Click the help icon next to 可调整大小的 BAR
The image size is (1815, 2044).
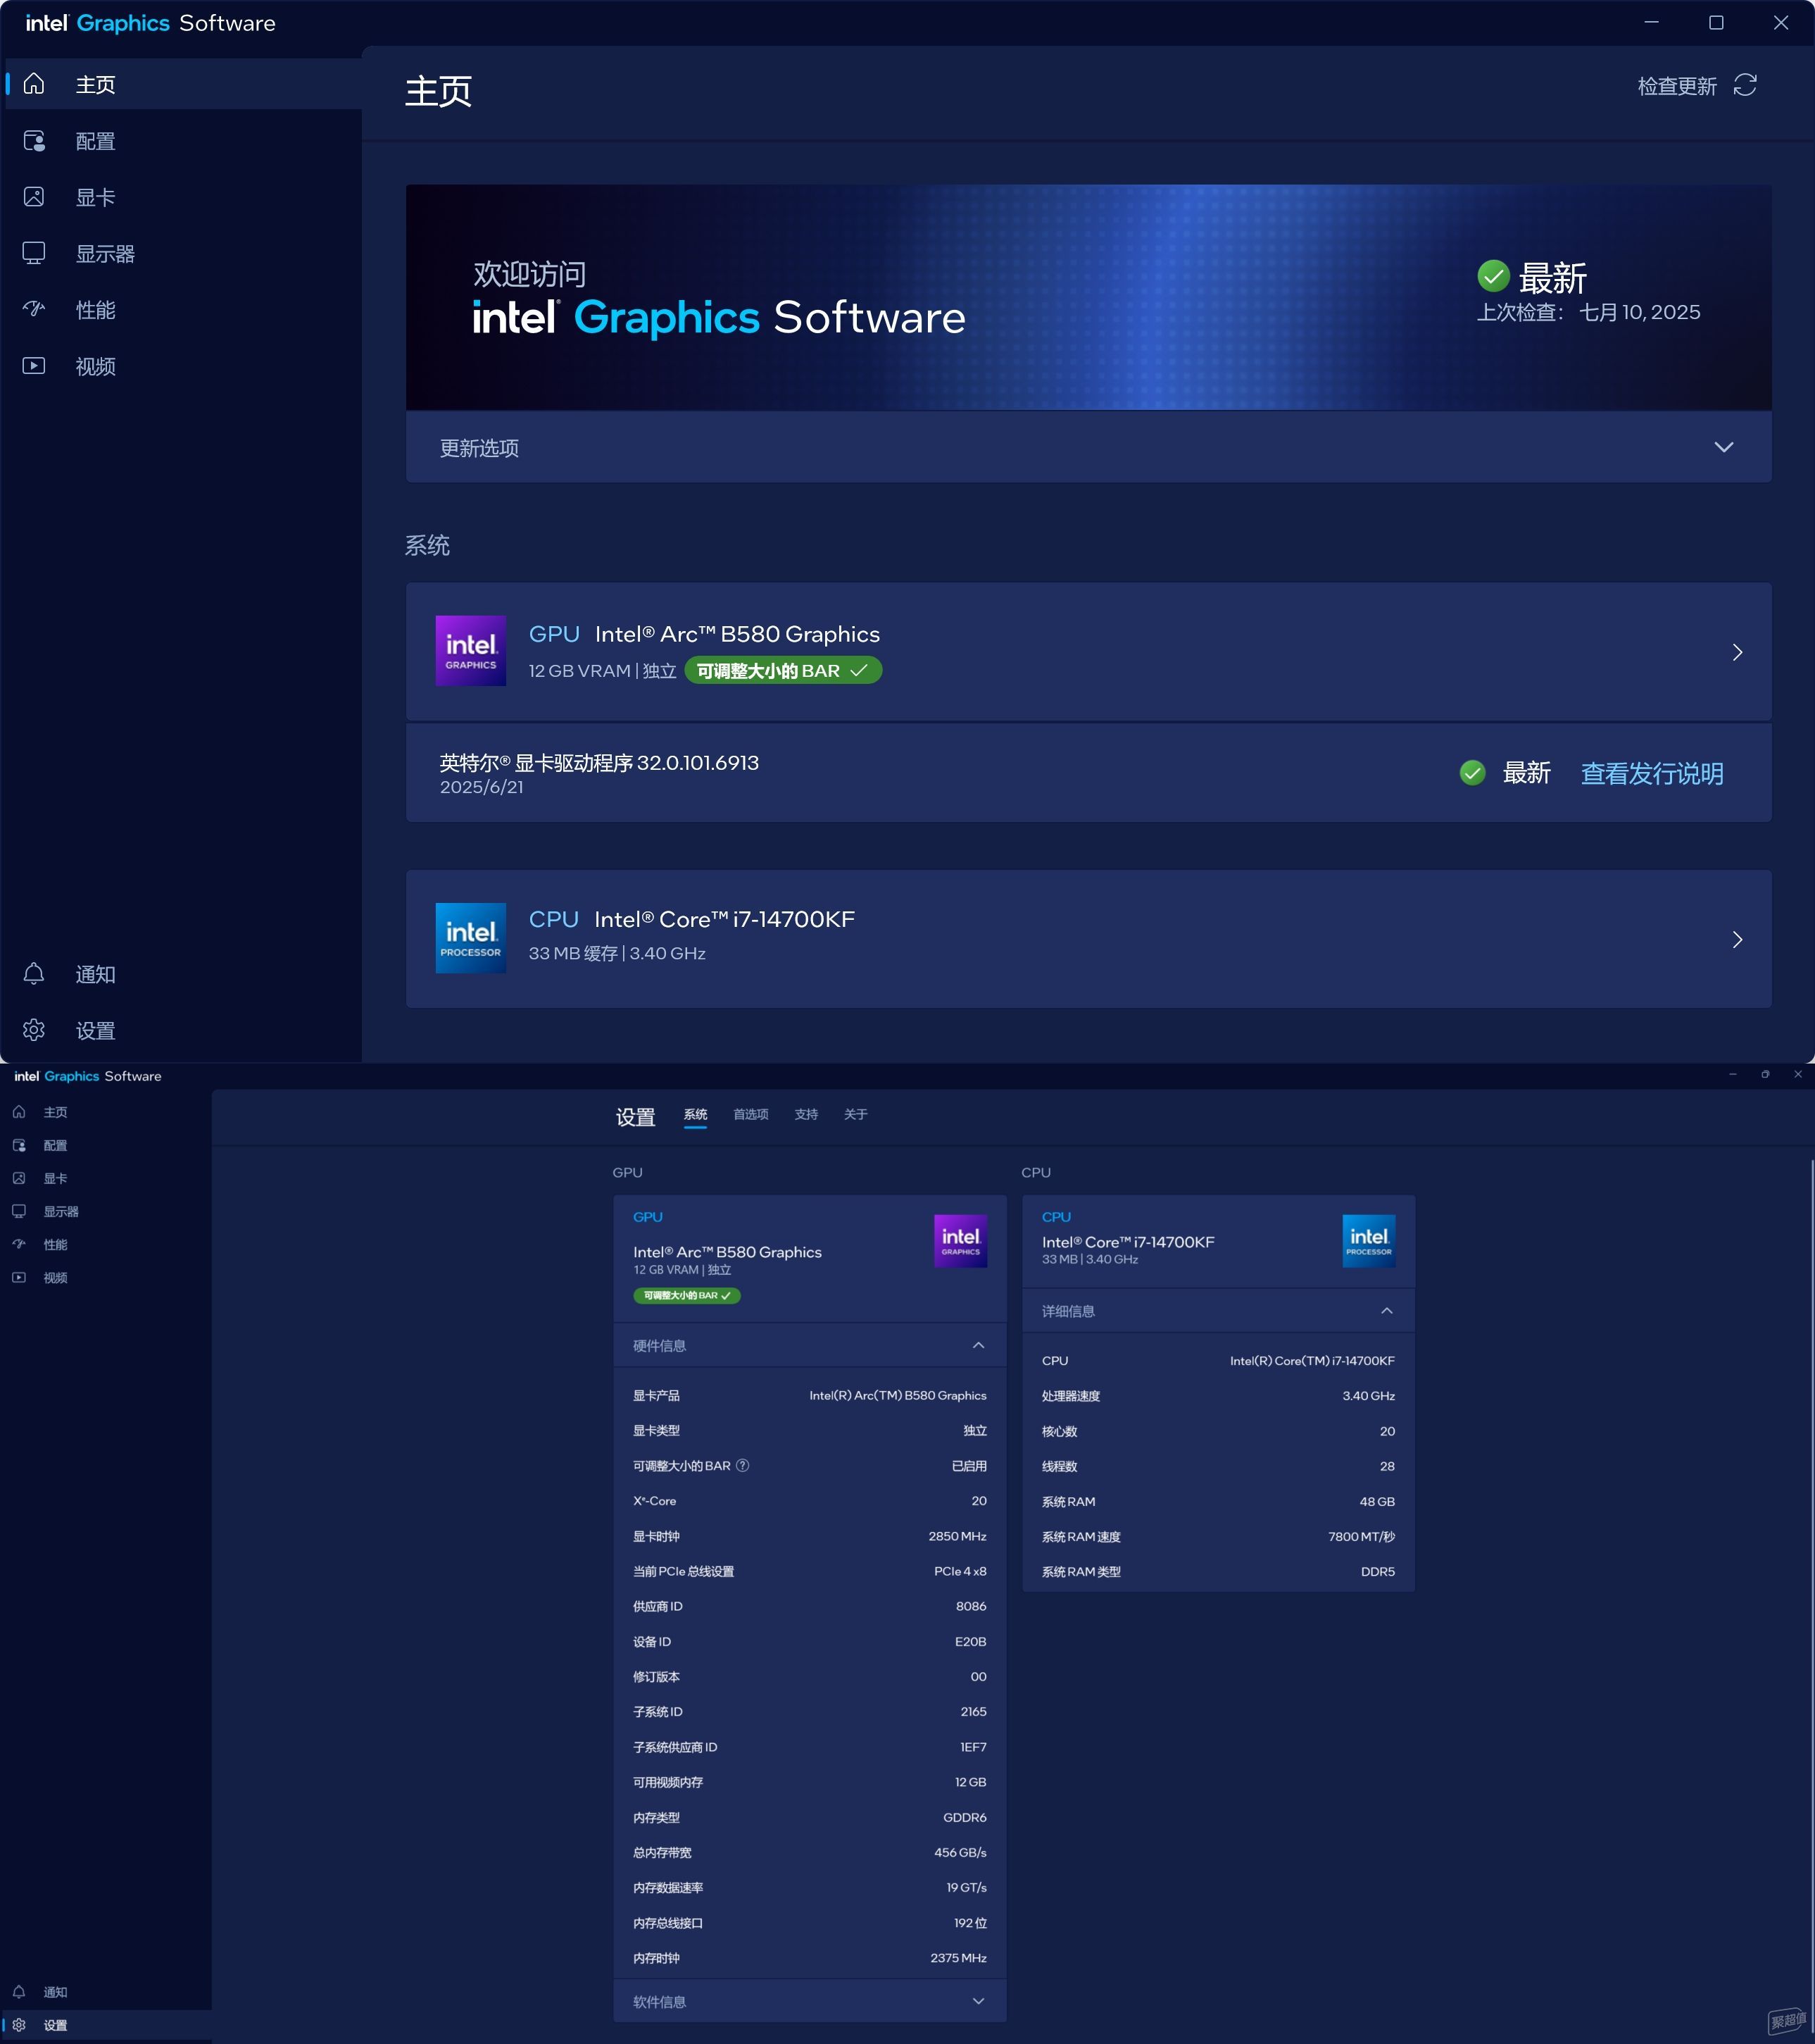click(x=743, y=1465)
